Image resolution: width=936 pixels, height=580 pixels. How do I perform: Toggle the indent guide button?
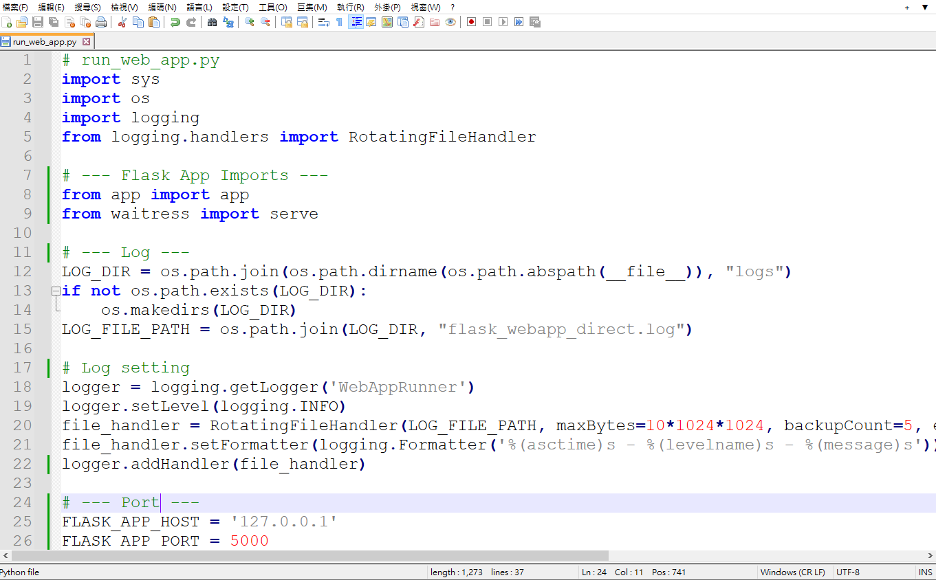[x=356, y=22]
